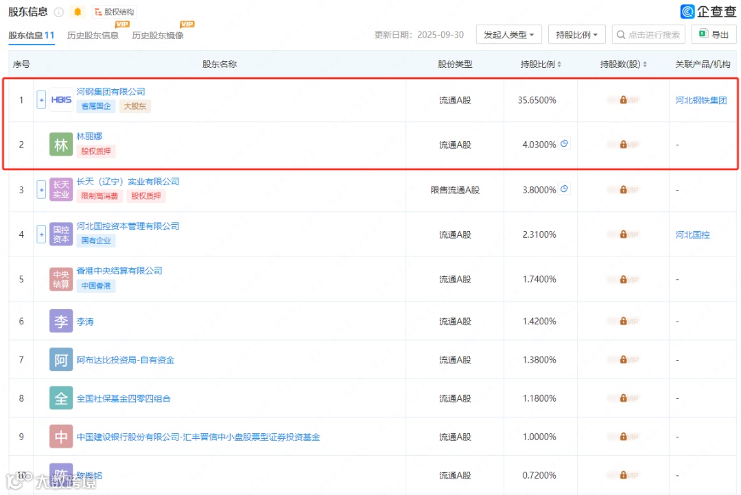Screen dimensions: 741x495
Task: Click the 国控资本 avatar icon
Action: [61, 234]
